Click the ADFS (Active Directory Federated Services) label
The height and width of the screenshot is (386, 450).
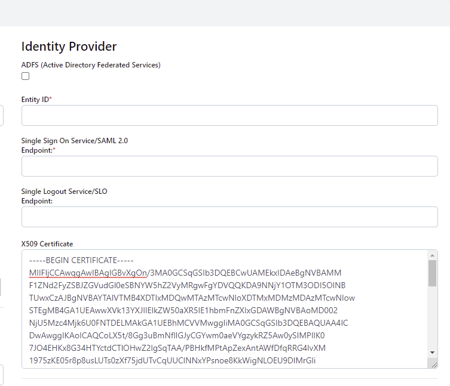(91, 65)
